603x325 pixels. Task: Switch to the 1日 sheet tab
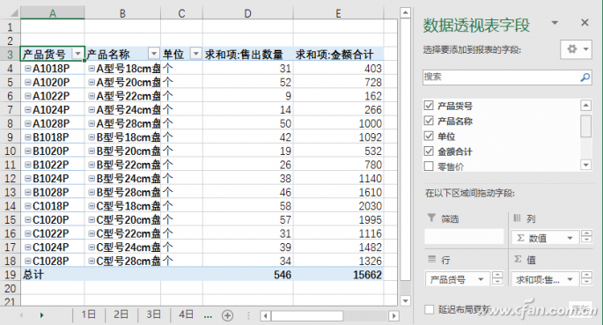(88, 314)
